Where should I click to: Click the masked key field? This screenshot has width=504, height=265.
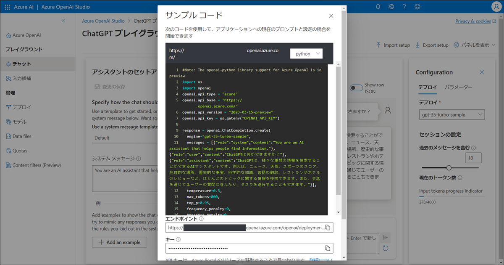(x=249, y=248)
